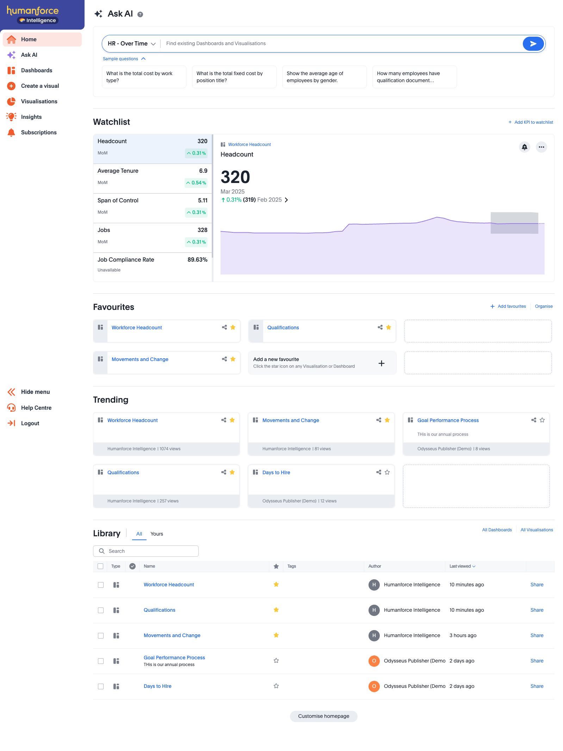Share Movements and Change favourite card
Image resolution: width=563 pixels, height=751 pixels.
tap(224, 359)
